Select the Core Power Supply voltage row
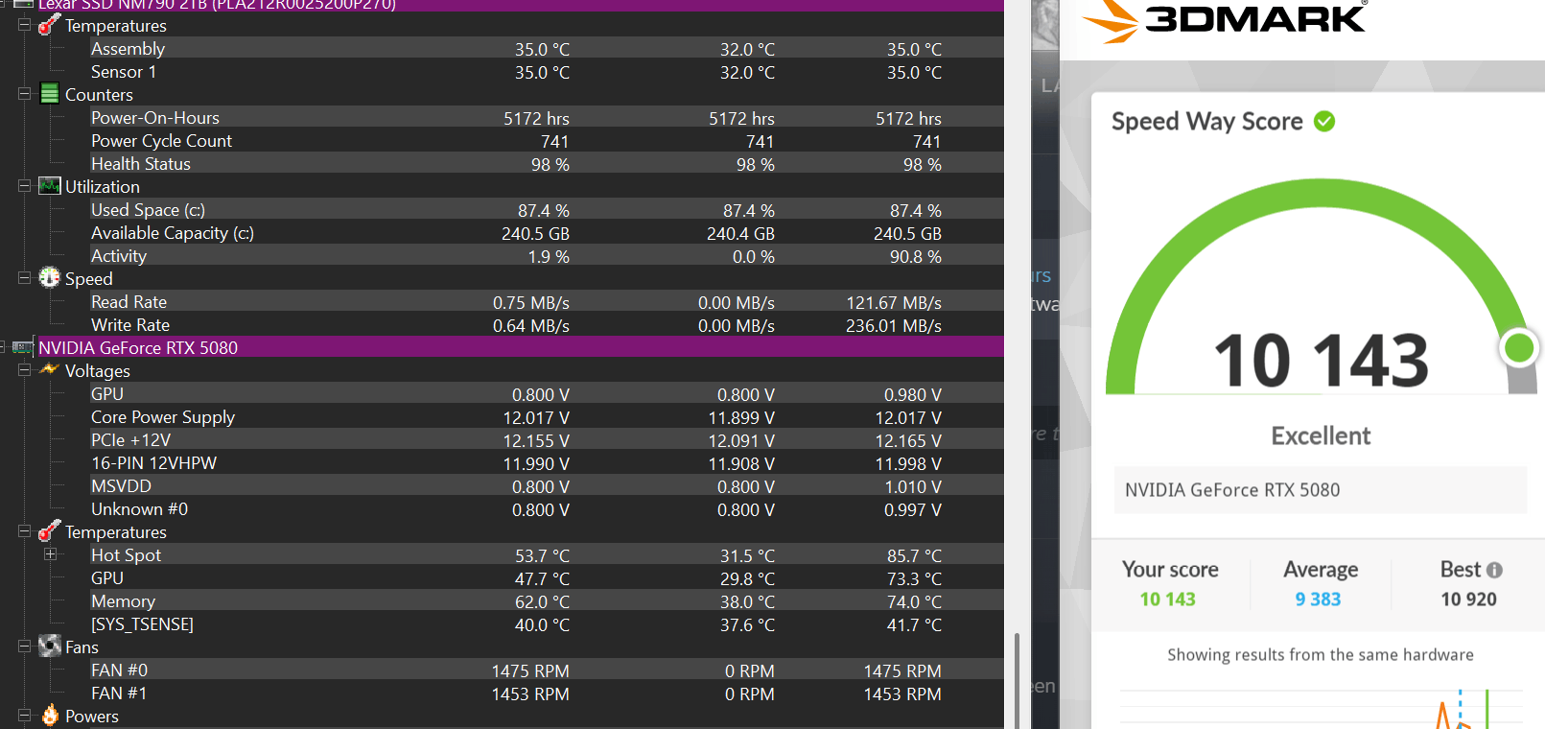Screen dimensions: 1545x729 tap(547, 416)
